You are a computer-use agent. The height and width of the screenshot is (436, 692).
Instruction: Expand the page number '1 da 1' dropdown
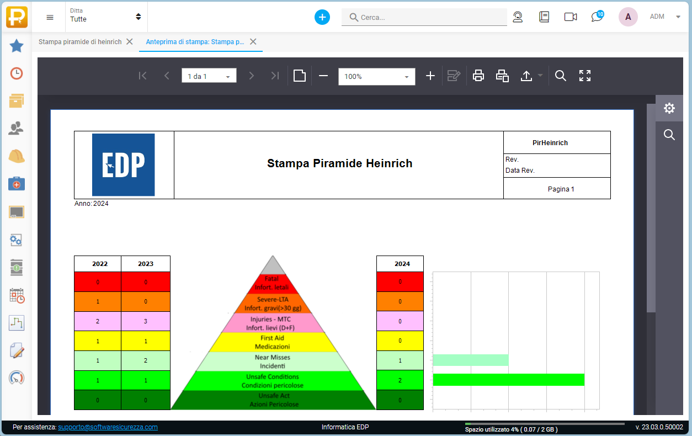pyautogui.click(x=209, y=76)
